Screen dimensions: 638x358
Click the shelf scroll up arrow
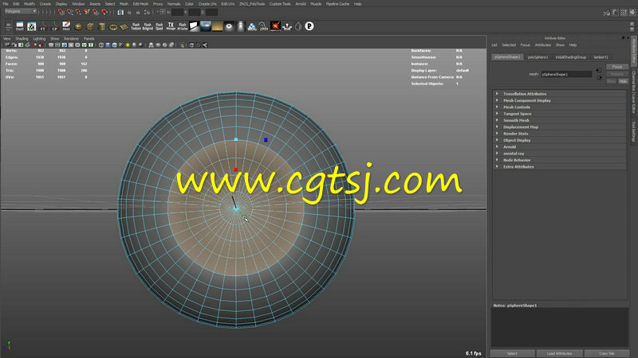[x=632, y=24]
